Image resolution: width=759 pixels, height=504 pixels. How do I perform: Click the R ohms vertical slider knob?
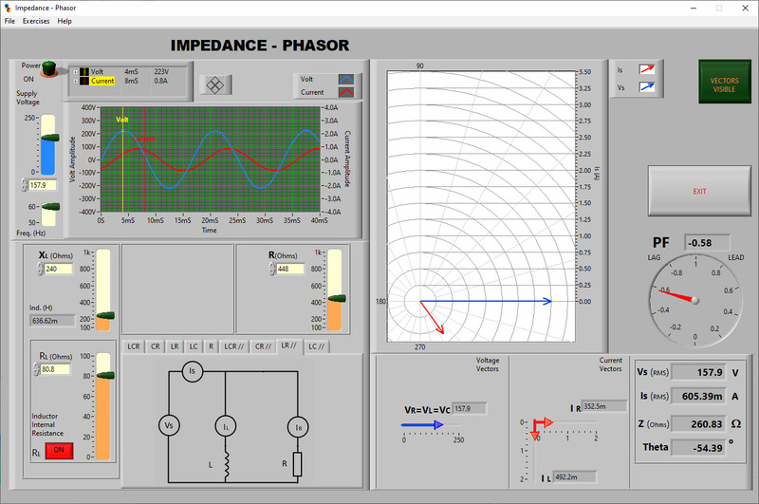[x=337, y=299]
